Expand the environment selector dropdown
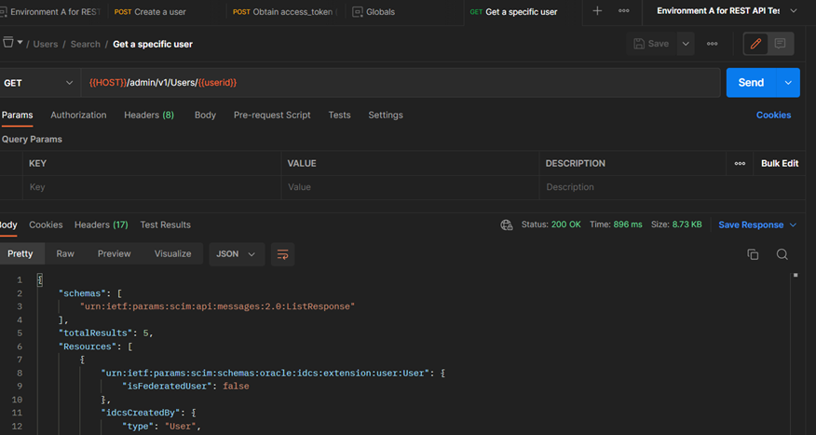The height and width of the screenshot is (435, 816). (x=793, y=11)
